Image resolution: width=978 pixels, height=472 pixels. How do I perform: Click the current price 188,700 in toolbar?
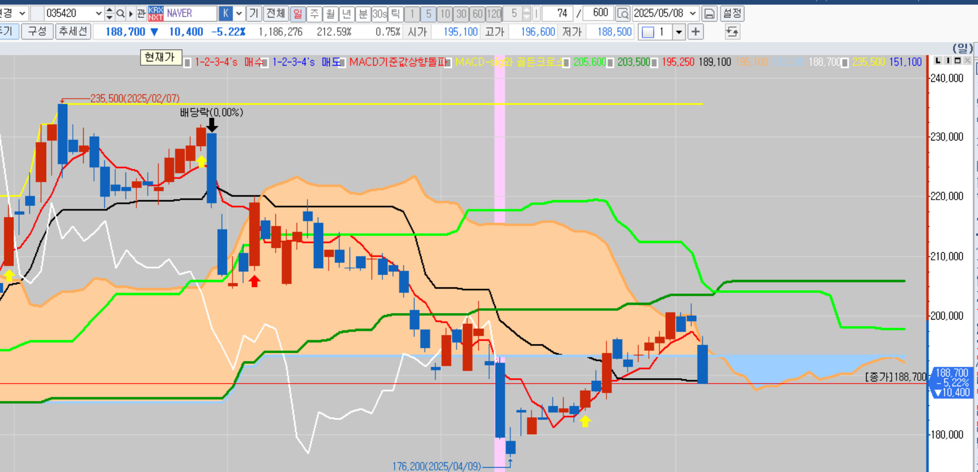click(125, 32)
